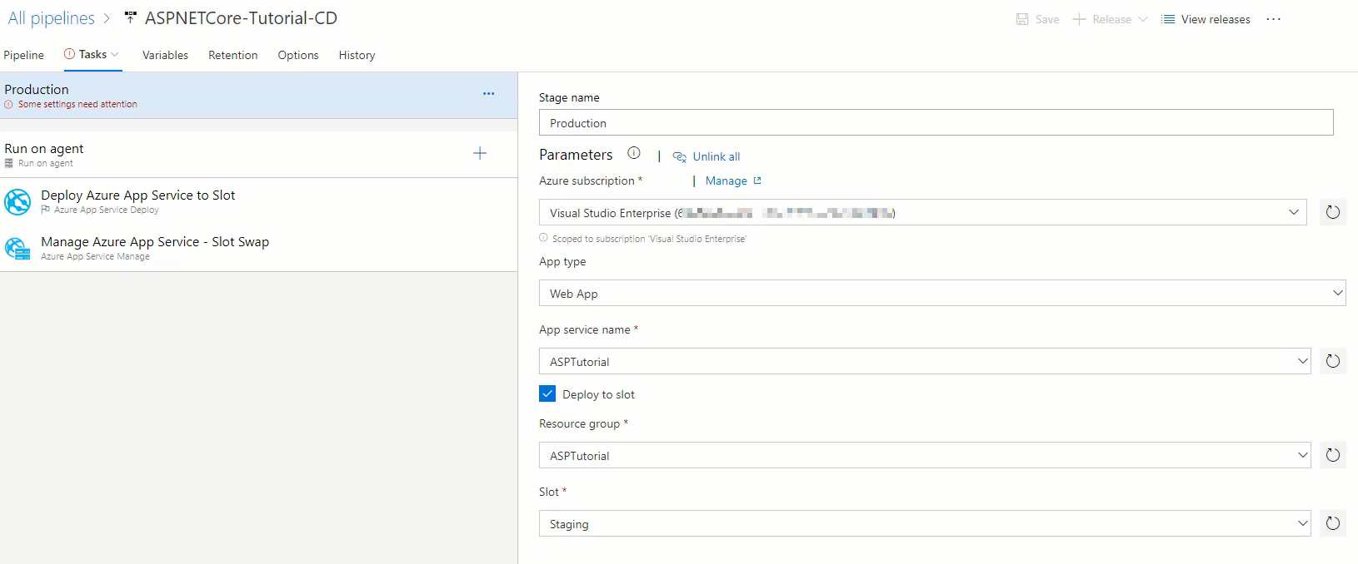
Task: Refresh the App service name list
Action: 1332,361
